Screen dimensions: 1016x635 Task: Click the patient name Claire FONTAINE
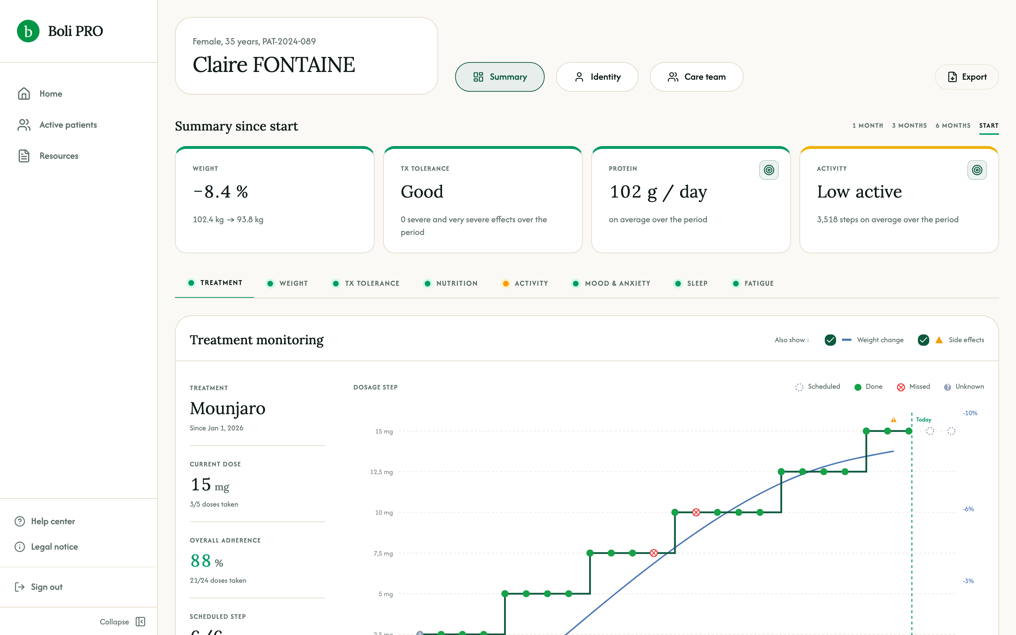[274, 65]
